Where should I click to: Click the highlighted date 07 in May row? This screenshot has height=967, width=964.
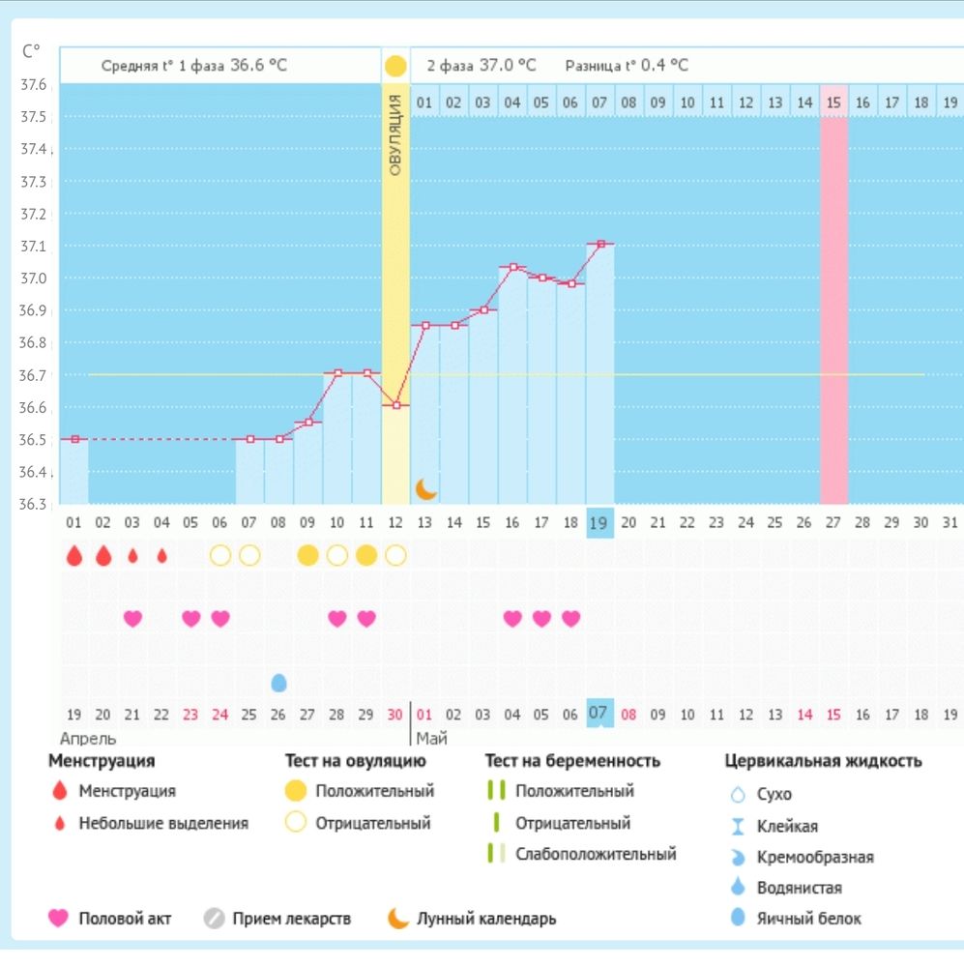599,713
